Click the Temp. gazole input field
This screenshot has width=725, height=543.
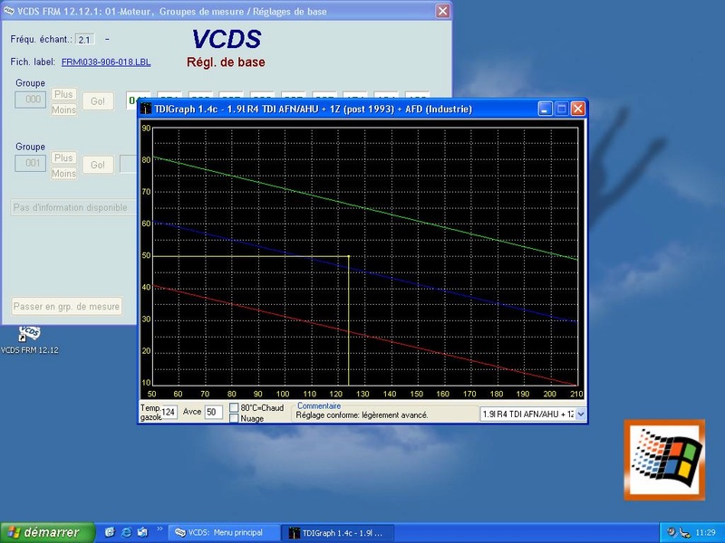[169, 413]
